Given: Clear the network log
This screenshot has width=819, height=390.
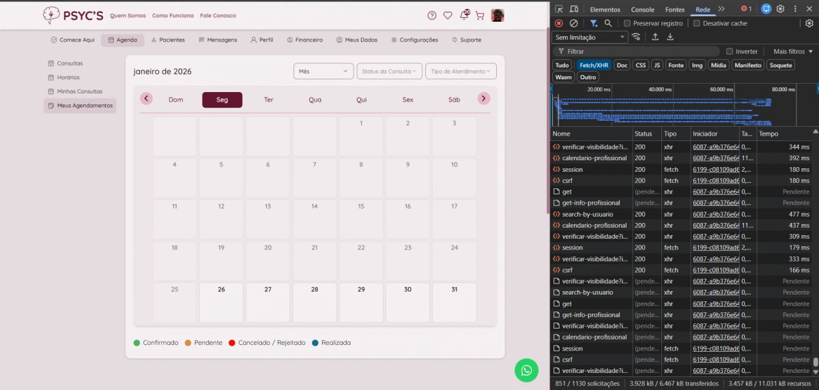Looking at the screenshot, I should [x=574, y=23].
